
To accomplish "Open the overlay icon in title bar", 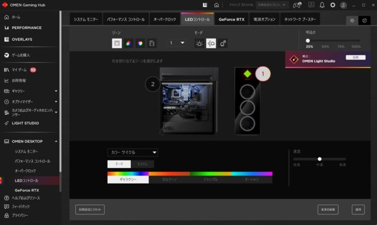I will [205, 5].
